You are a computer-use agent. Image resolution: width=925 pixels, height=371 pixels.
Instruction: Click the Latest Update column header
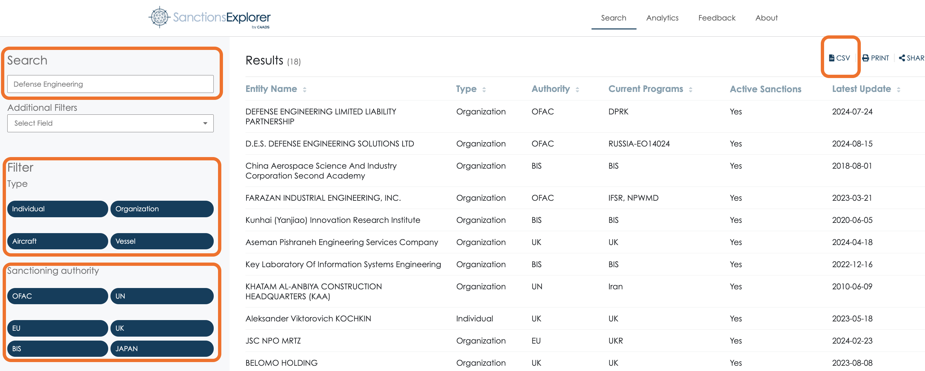tap(861, 89)
